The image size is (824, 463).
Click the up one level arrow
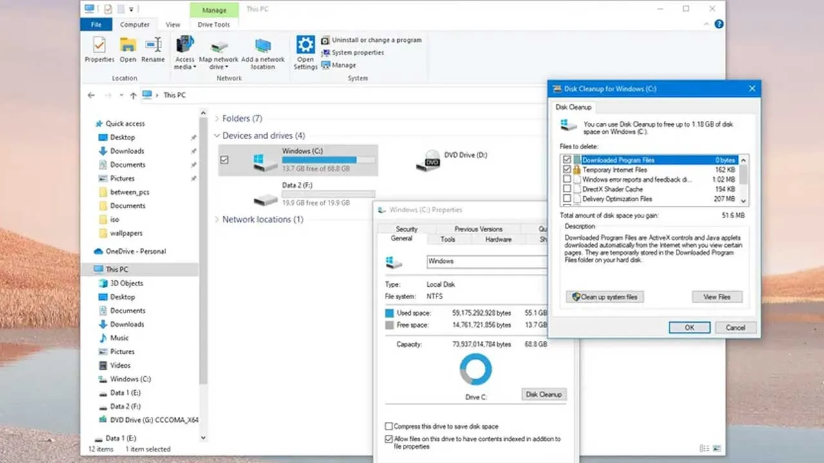click(133, 95)
